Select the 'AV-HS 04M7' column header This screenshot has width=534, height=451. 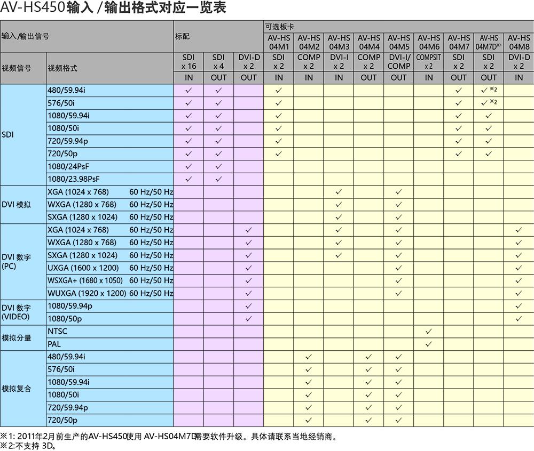(458, 43)
